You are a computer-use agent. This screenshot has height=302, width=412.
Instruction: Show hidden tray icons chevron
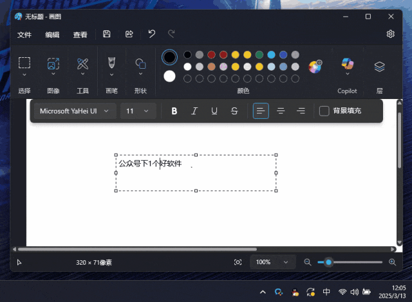click(263, 292)
